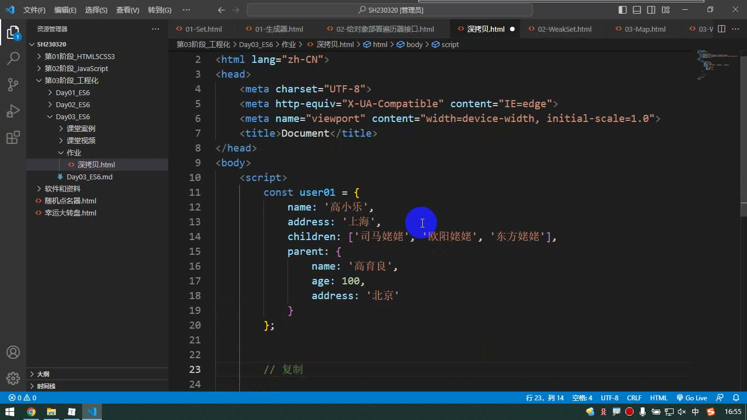Split the editor to the right

(721, 29)
